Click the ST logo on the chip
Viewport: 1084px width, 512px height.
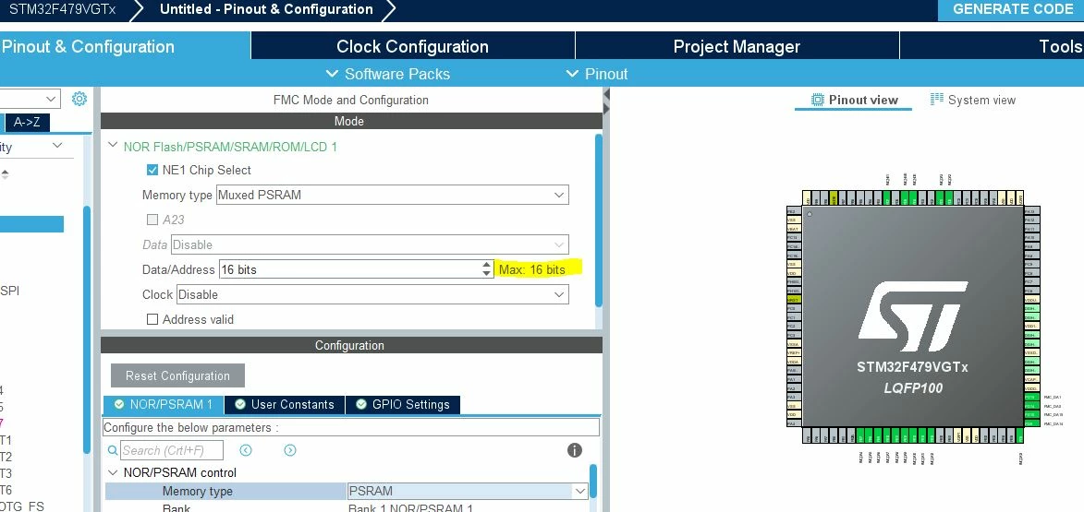[x=912, y=316]
